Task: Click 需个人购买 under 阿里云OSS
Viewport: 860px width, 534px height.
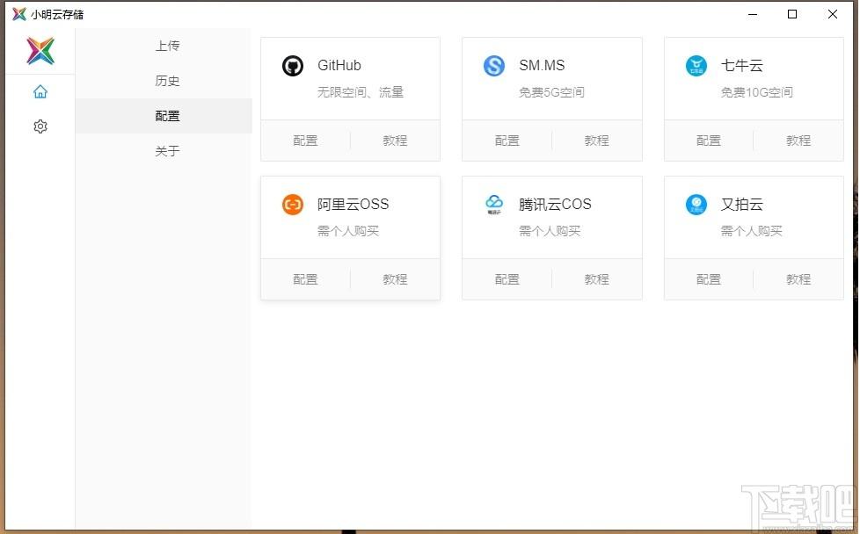Action: point(348,231)
